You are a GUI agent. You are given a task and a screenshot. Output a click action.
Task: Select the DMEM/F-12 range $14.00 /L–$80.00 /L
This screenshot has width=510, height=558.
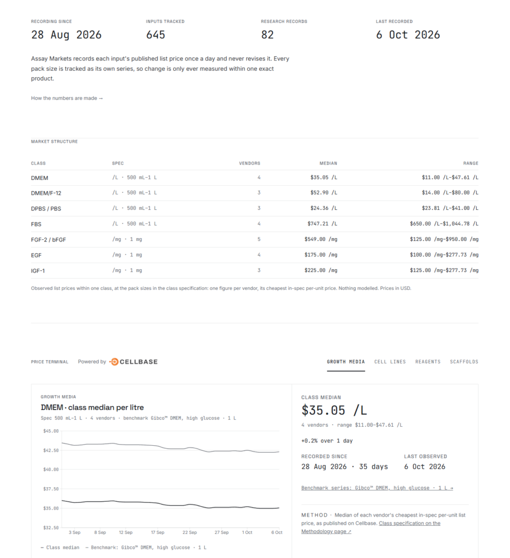pos(450,192)
